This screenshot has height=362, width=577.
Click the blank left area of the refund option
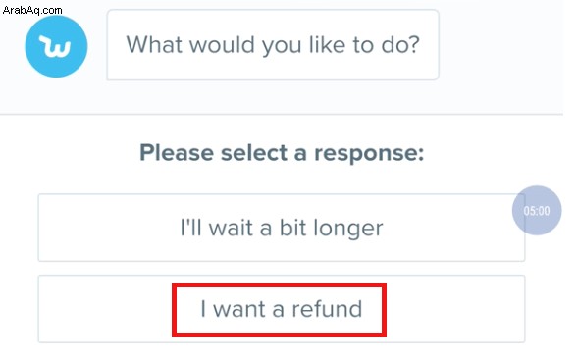coord(105,309)
